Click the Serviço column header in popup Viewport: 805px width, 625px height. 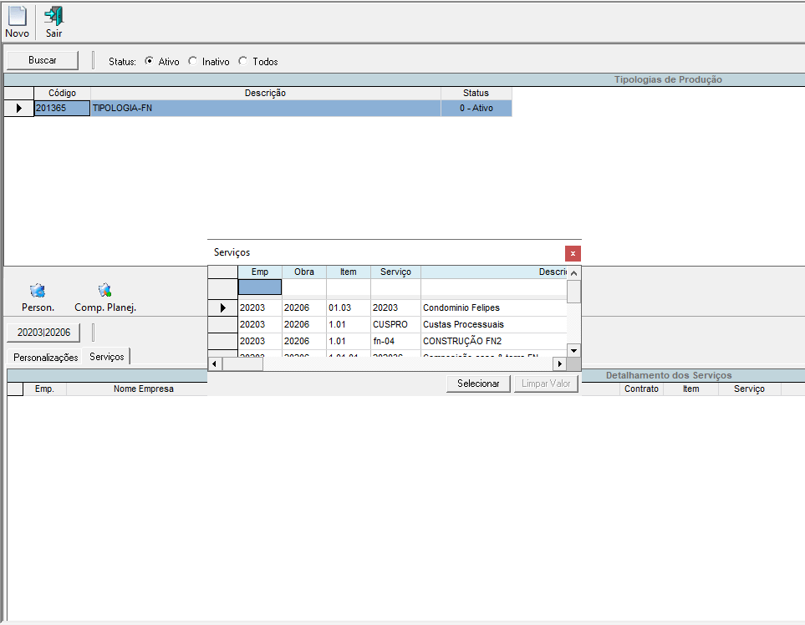[x=395, y=272]
